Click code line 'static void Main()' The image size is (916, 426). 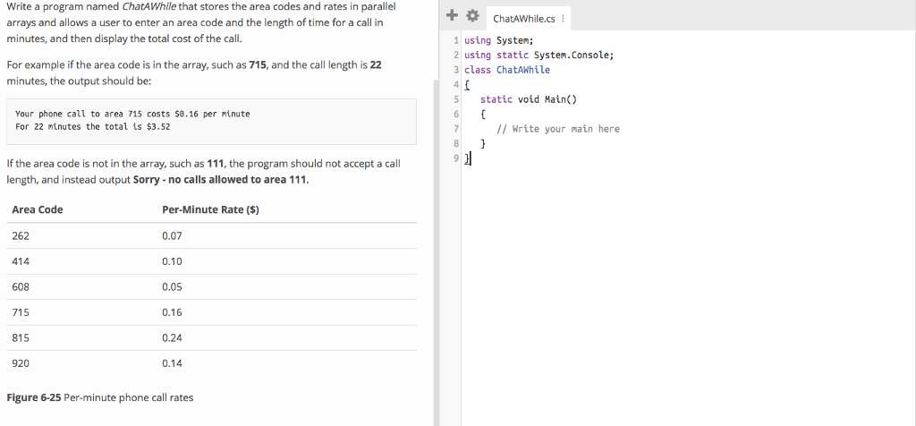click(x=528, y=99)
